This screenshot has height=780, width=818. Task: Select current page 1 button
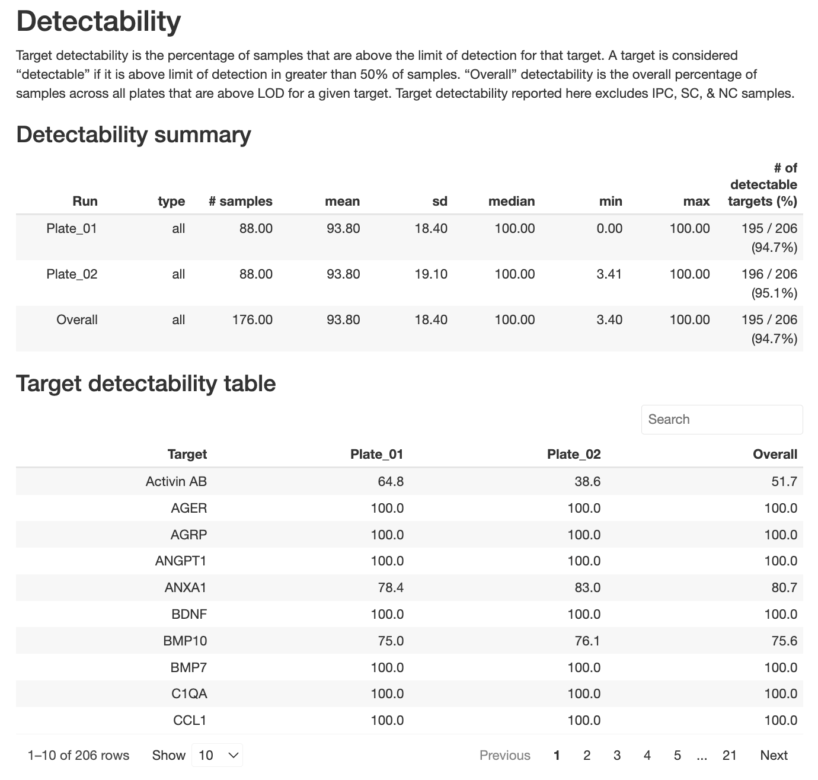pos(557,755)
